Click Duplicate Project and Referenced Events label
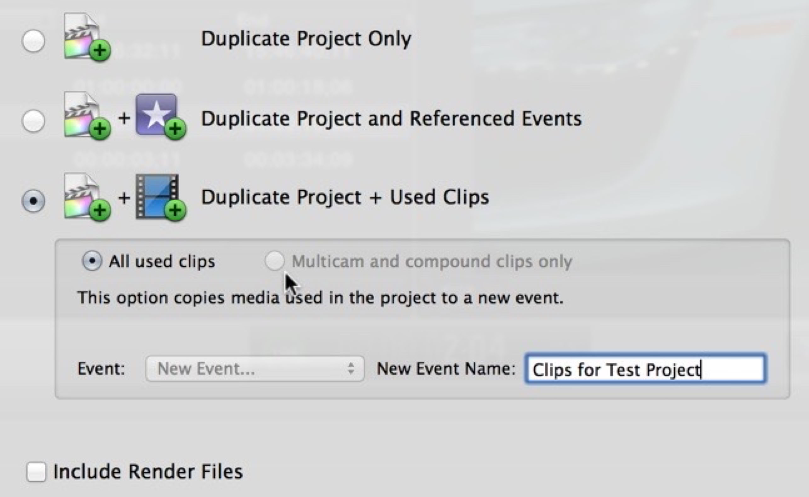809x497 pixels. click(391, 118)
